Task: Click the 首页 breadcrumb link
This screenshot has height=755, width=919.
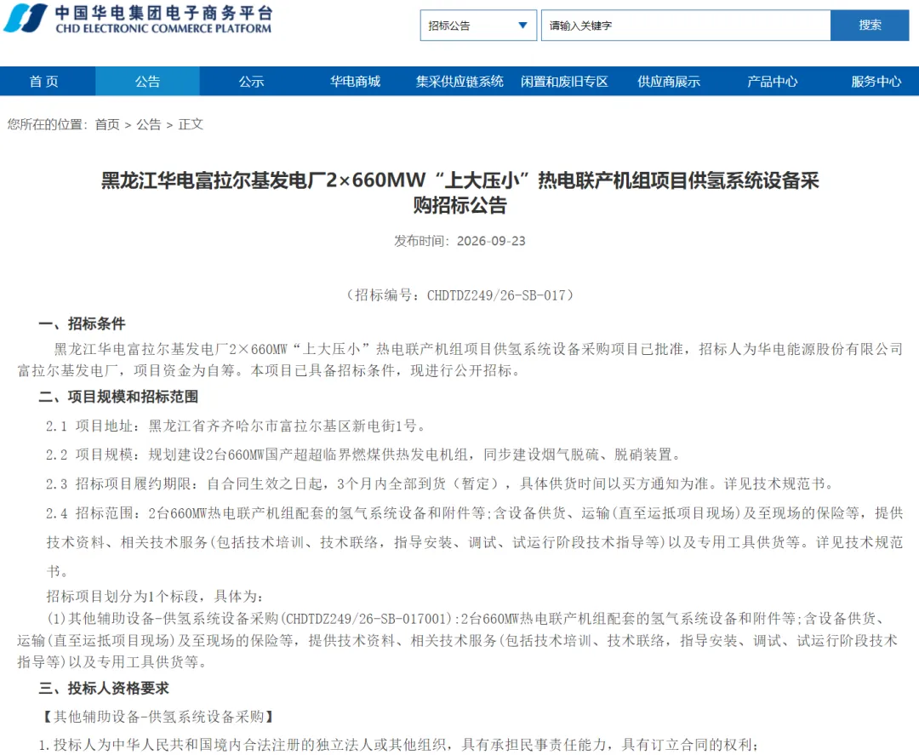Action: (107, 124)
